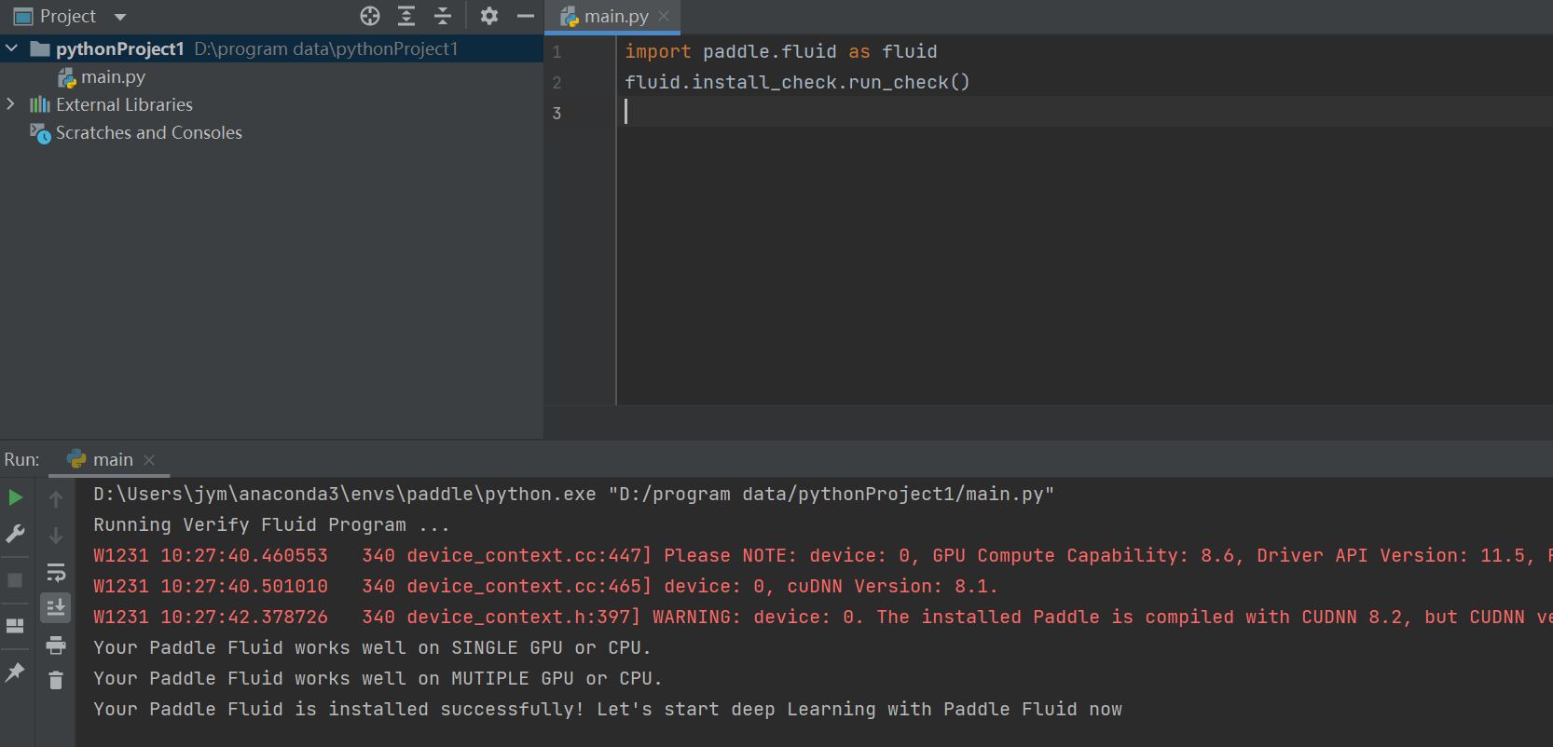Screen dimensions: 1553x747
Task: Click the path 'D:\program data\pythonProject1'
Action: tap(326, 49)
